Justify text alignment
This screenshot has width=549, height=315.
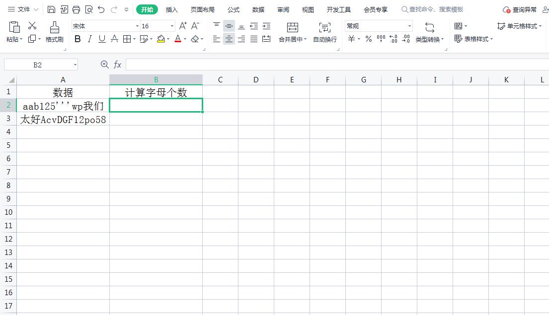click(254, 39)
